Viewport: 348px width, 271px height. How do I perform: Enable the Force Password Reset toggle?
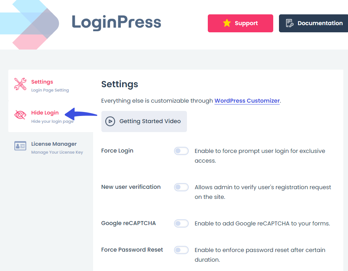pyautogui.click(x=181, y=250)
